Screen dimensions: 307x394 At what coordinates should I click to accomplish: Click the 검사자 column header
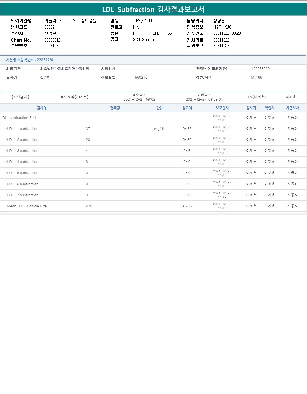point(251,108)
